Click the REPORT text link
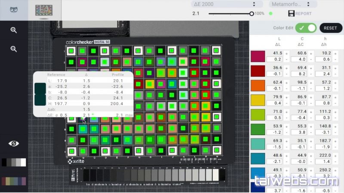Image resolution: width=344 pixels, height=193 pixels. tap(304, 14)
